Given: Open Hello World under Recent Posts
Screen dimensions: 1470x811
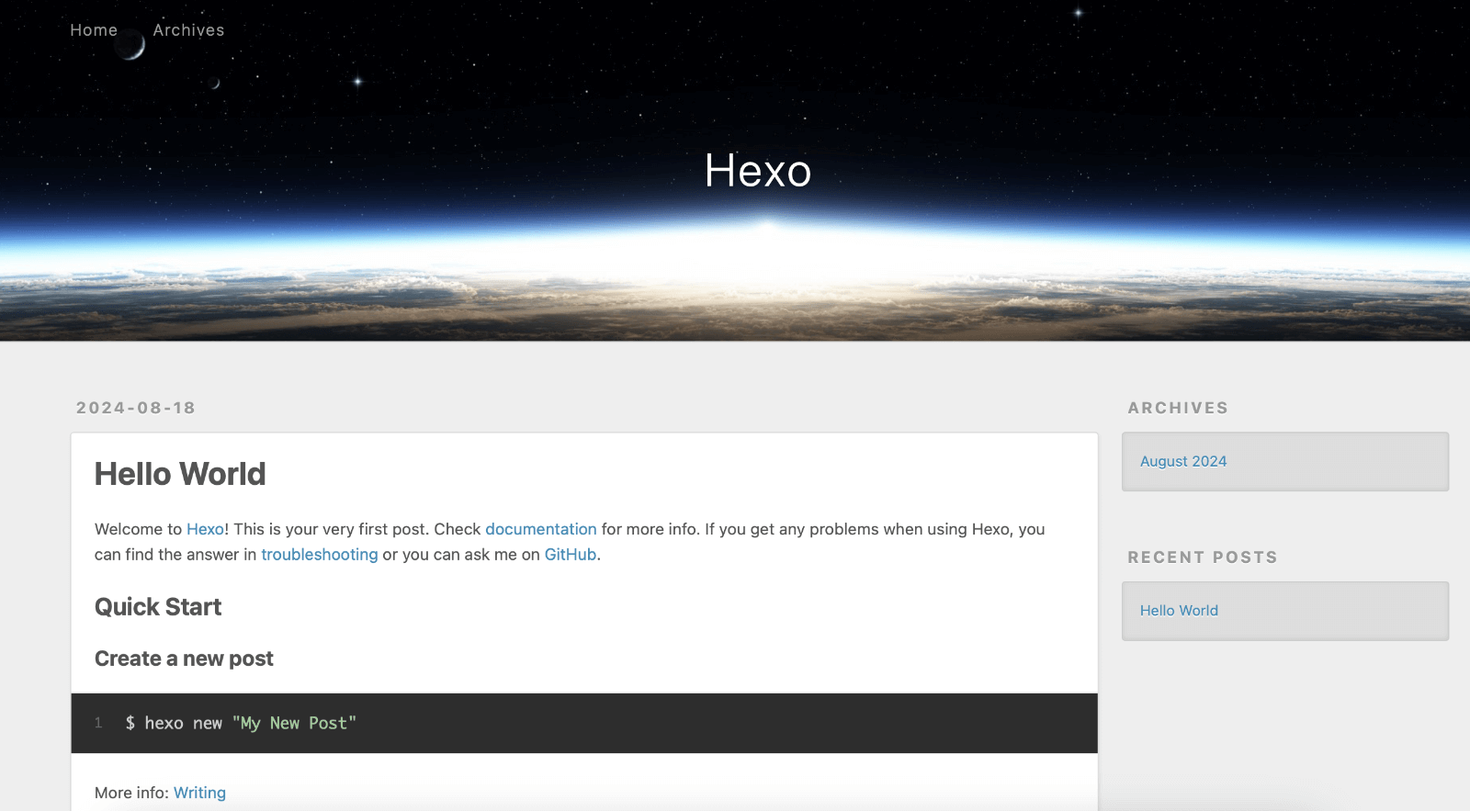Looking at the screenshot, I should click(x=1179, y=611).
